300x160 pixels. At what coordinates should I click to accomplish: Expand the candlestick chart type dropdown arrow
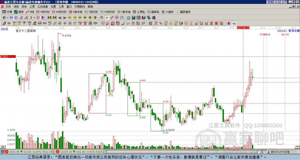34,18
